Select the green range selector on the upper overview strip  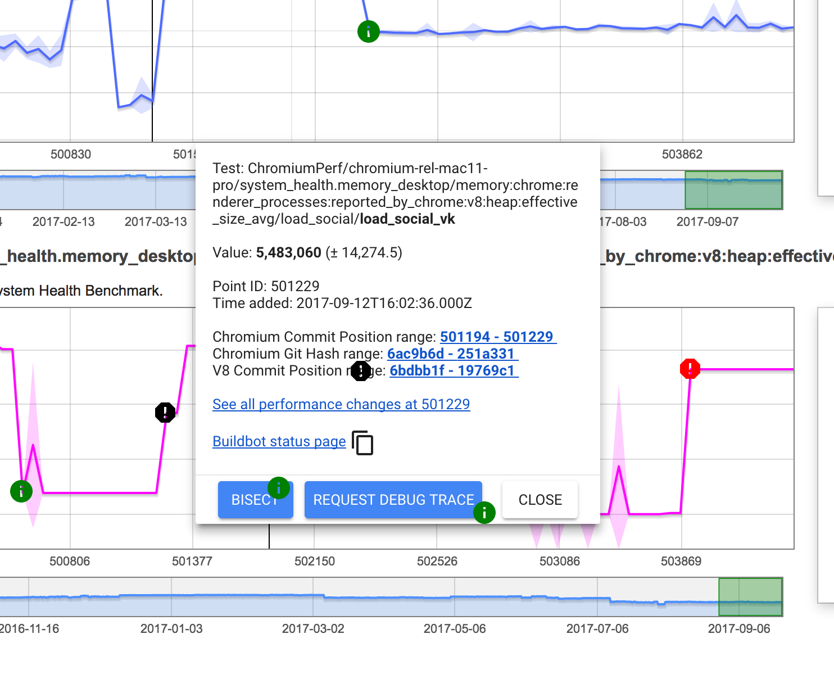click(x=734, y=190)
